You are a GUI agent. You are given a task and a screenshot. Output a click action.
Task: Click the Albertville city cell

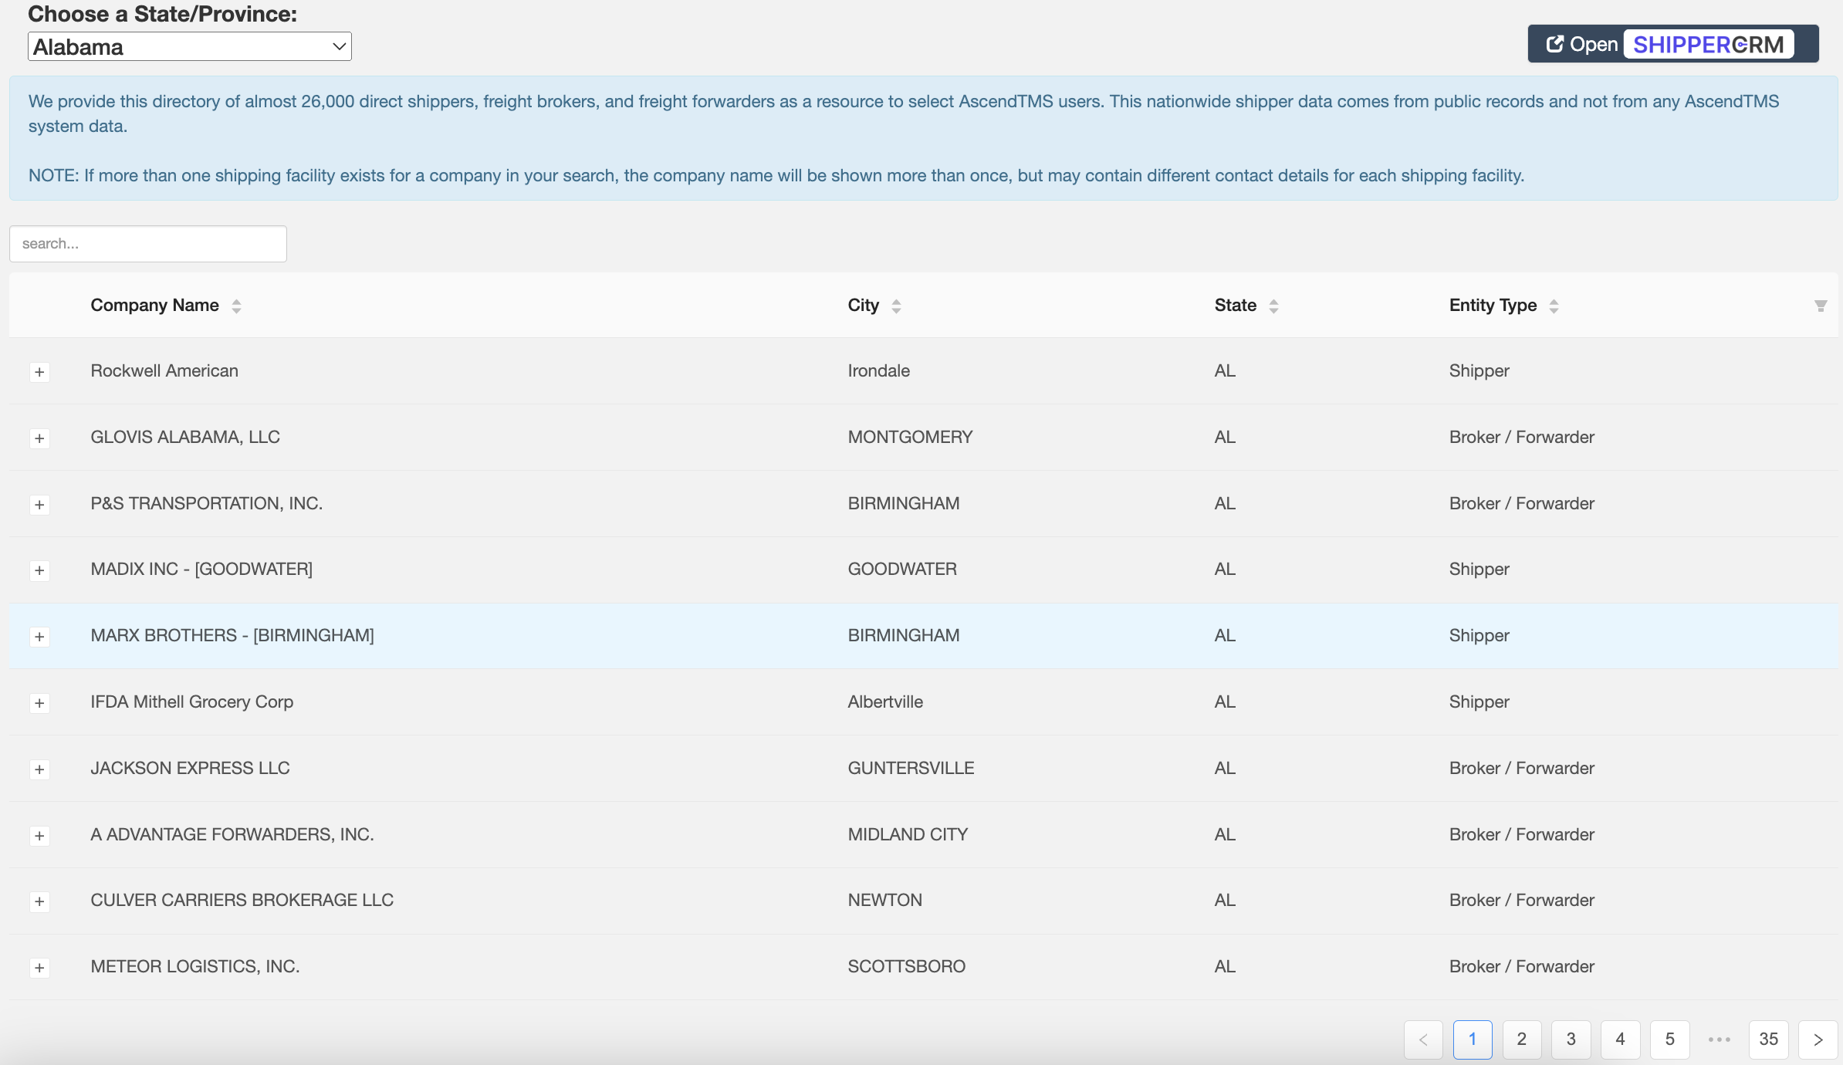885,702
